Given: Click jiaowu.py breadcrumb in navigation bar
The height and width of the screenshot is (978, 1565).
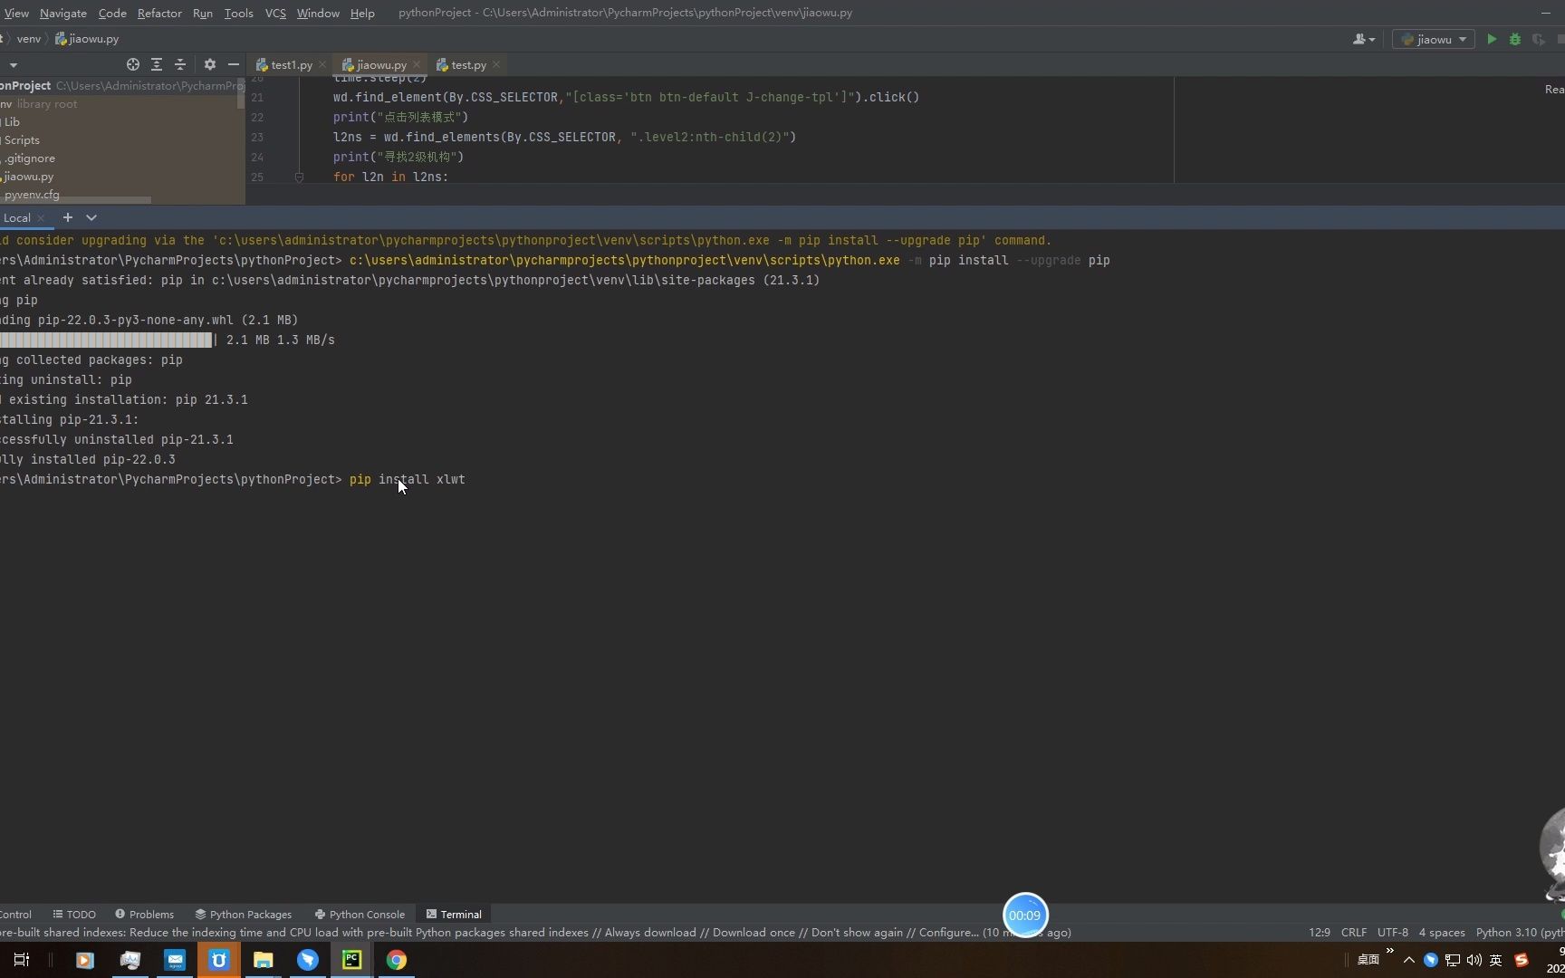Looking at the screenshot, I should (87, 39).
